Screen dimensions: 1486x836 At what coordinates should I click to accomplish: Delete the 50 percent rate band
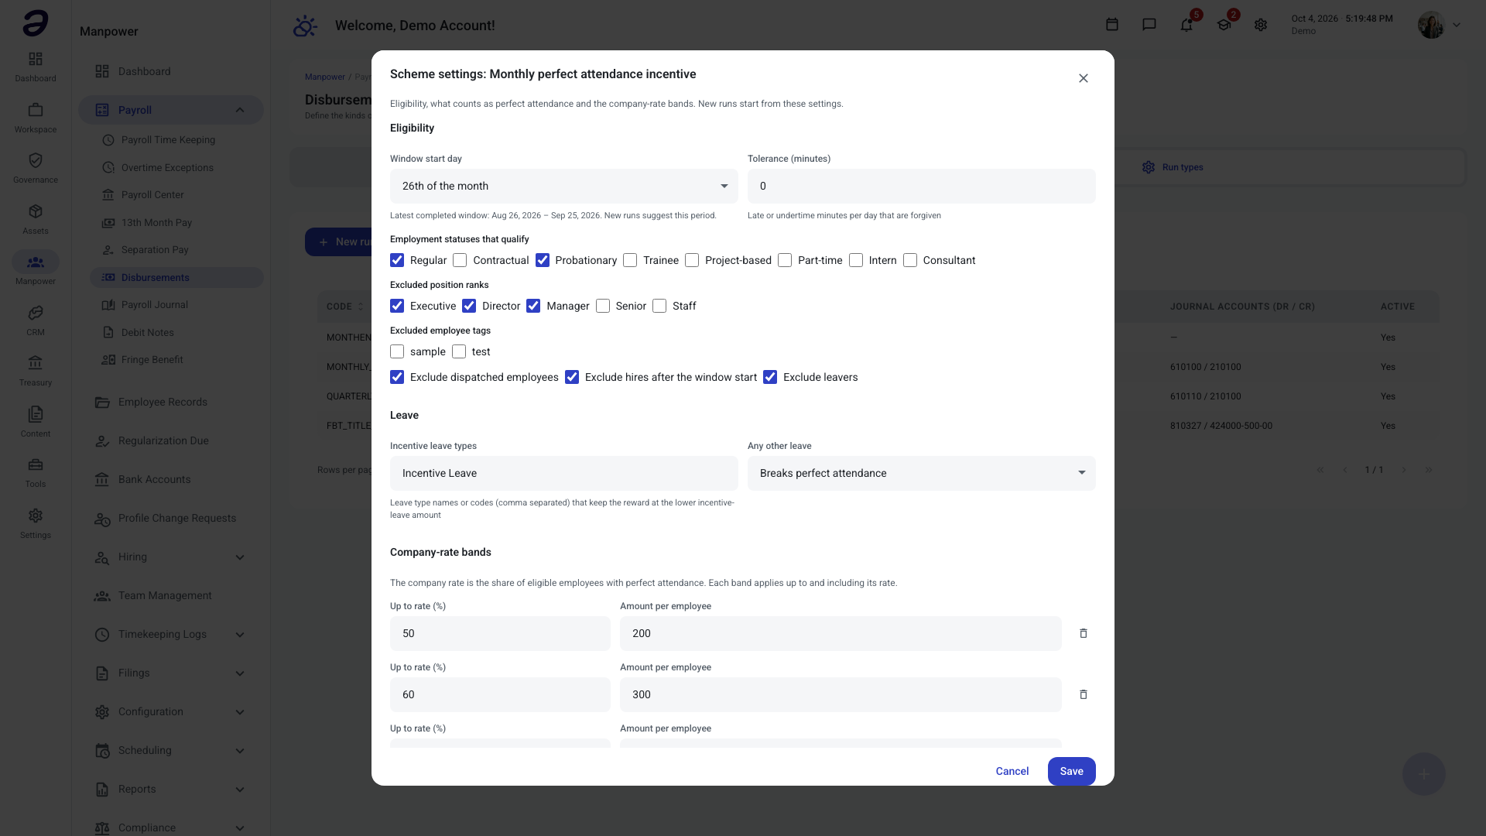1084,633
